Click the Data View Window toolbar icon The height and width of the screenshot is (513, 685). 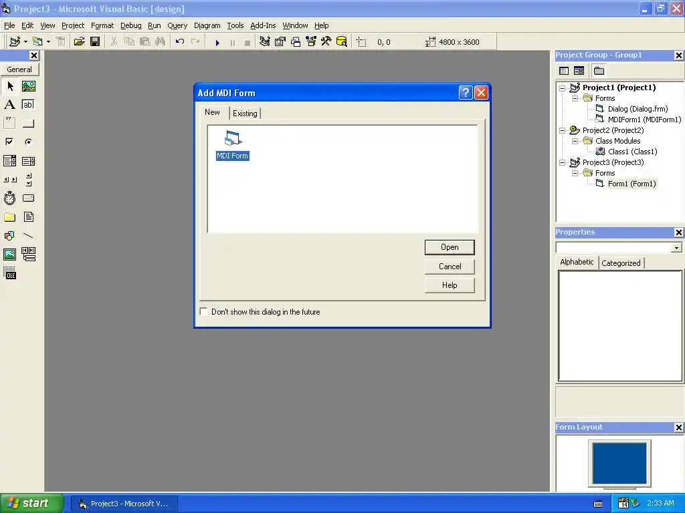[342, 42]
